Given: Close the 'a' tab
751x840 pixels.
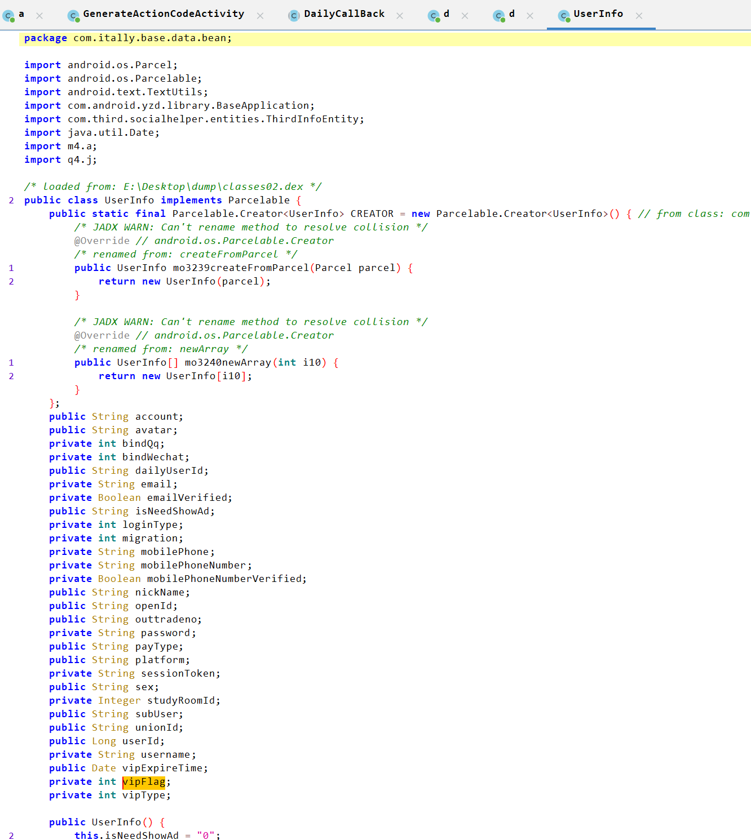Looking at the screenshot, I should 39,16.
